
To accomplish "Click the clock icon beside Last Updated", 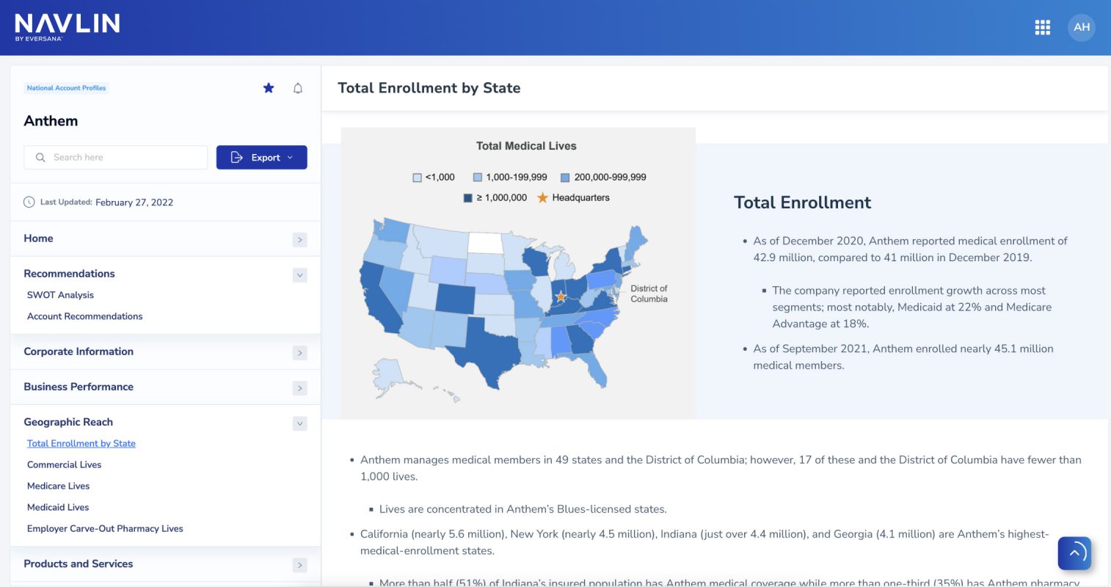I will 29,203.
